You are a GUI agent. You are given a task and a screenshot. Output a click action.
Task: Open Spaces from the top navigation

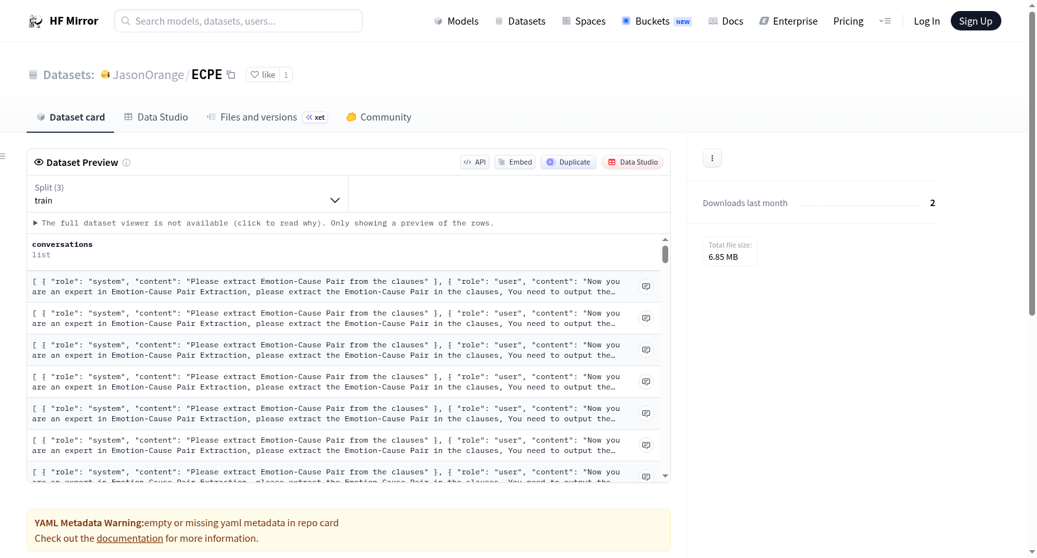[584, 21]
